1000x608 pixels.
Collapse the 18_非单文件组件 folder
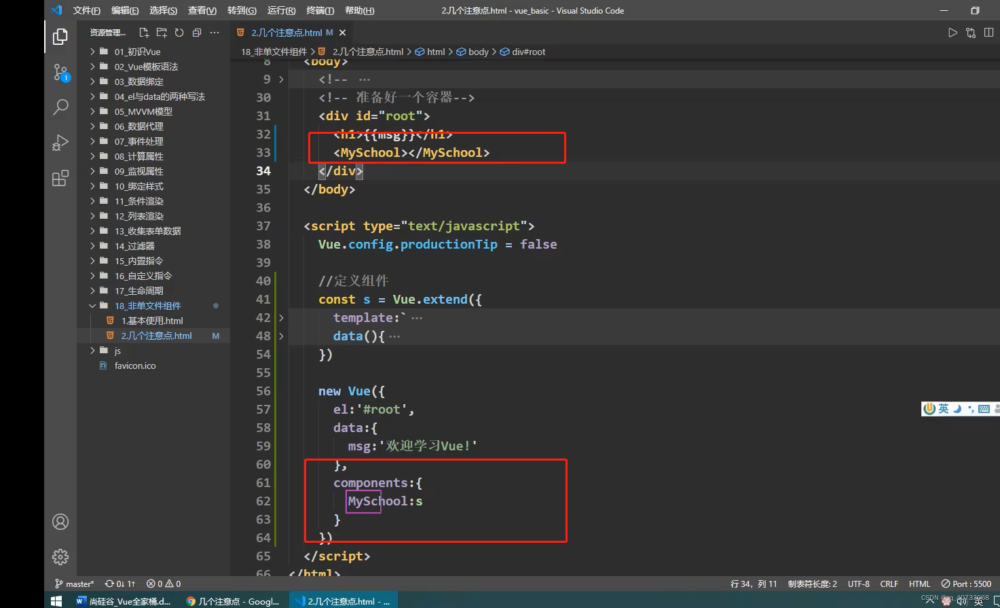coord(153,306)
